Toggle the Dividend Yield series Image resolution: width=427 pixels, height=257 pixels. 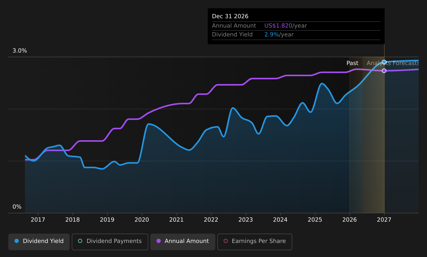tap(39, 242)
